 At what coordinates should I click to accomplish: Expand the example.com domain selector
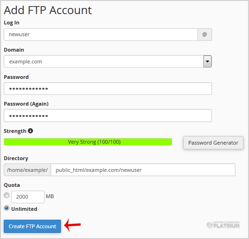[108, 62]
